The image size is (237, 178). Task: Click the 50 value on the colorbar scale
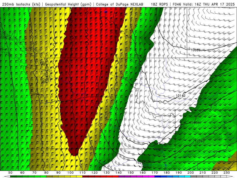(10, 173)
